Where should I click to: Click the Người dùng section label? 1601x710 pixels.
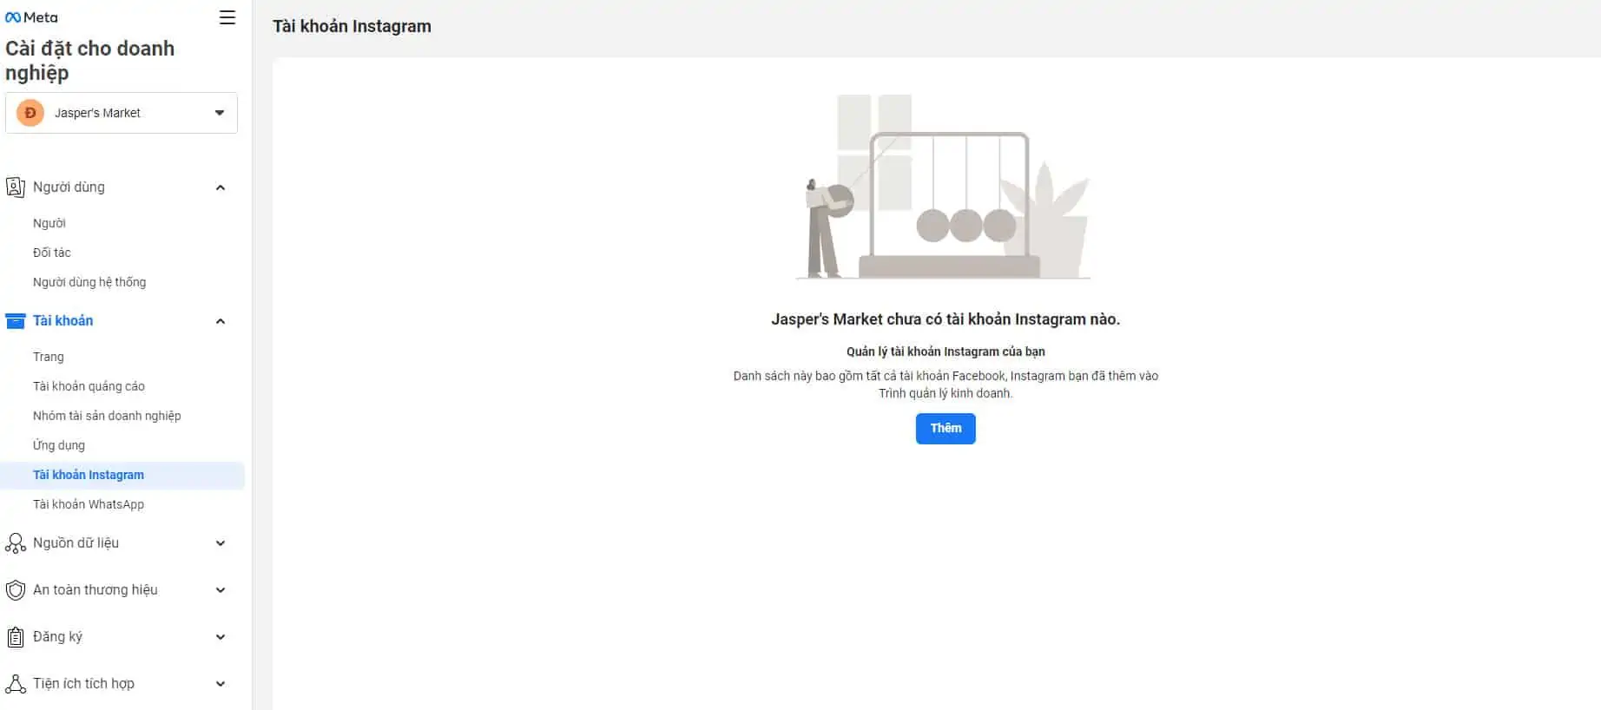[69, 187]
